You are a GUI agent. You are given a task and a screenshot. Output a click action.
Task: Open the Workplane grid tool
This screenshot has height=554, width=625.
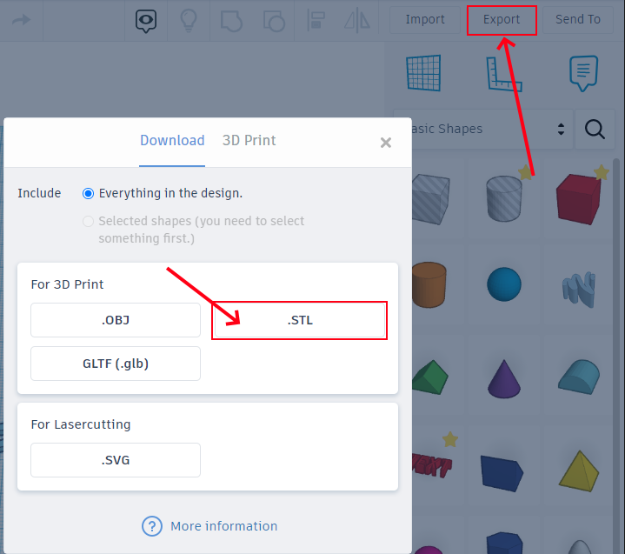pyautogui.click(x=423, y=73)
